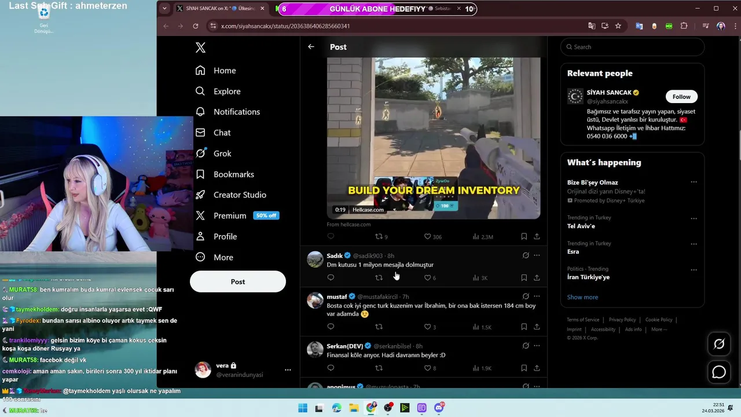This screenshot has height=417, width=741.
Task: Open more options on Sadık's reply
Action: tap(537, 255)
